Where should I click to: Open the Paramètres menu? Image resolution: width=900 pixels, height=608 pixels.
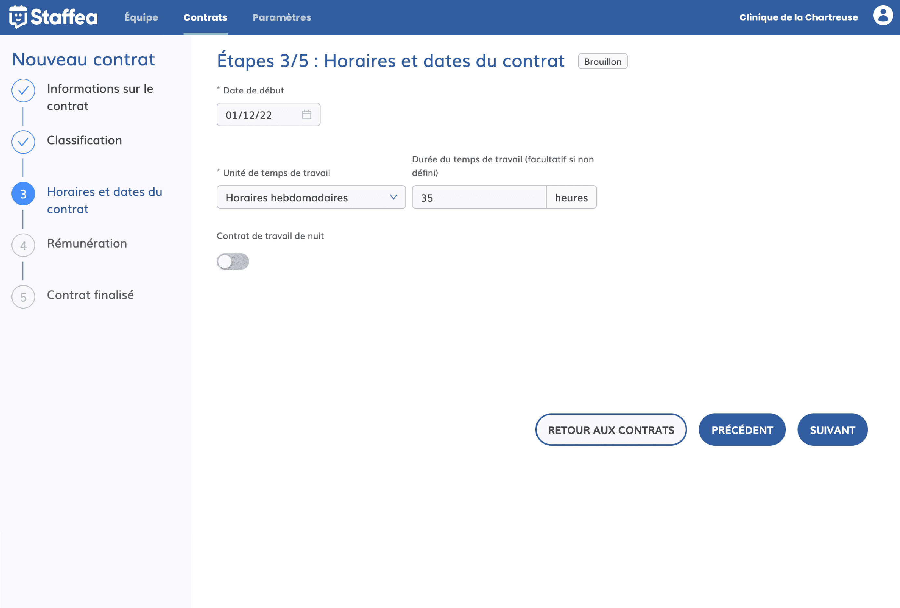click(x=281, y=17)
